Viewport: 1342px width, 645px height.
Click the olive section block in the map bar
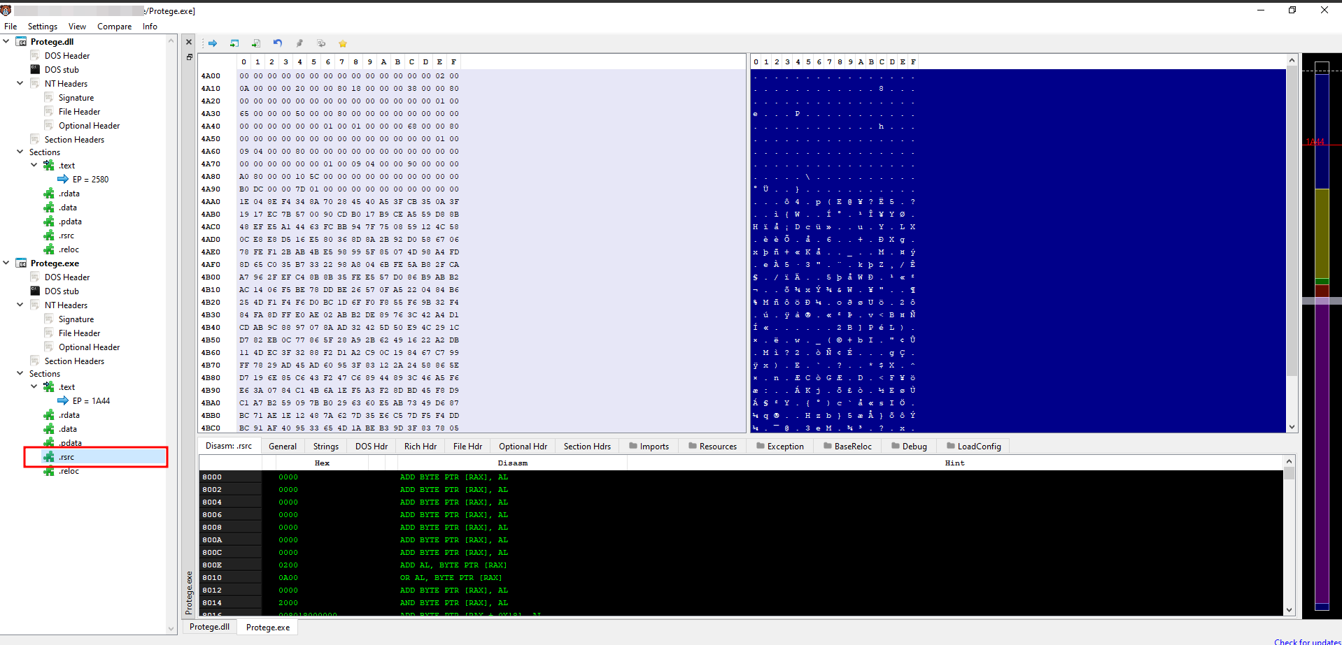coord(1322,233)
